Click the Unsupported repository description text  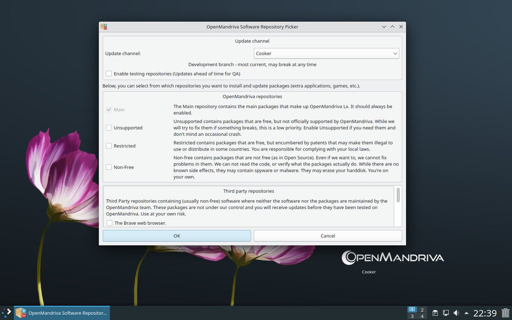coord(285,128)
